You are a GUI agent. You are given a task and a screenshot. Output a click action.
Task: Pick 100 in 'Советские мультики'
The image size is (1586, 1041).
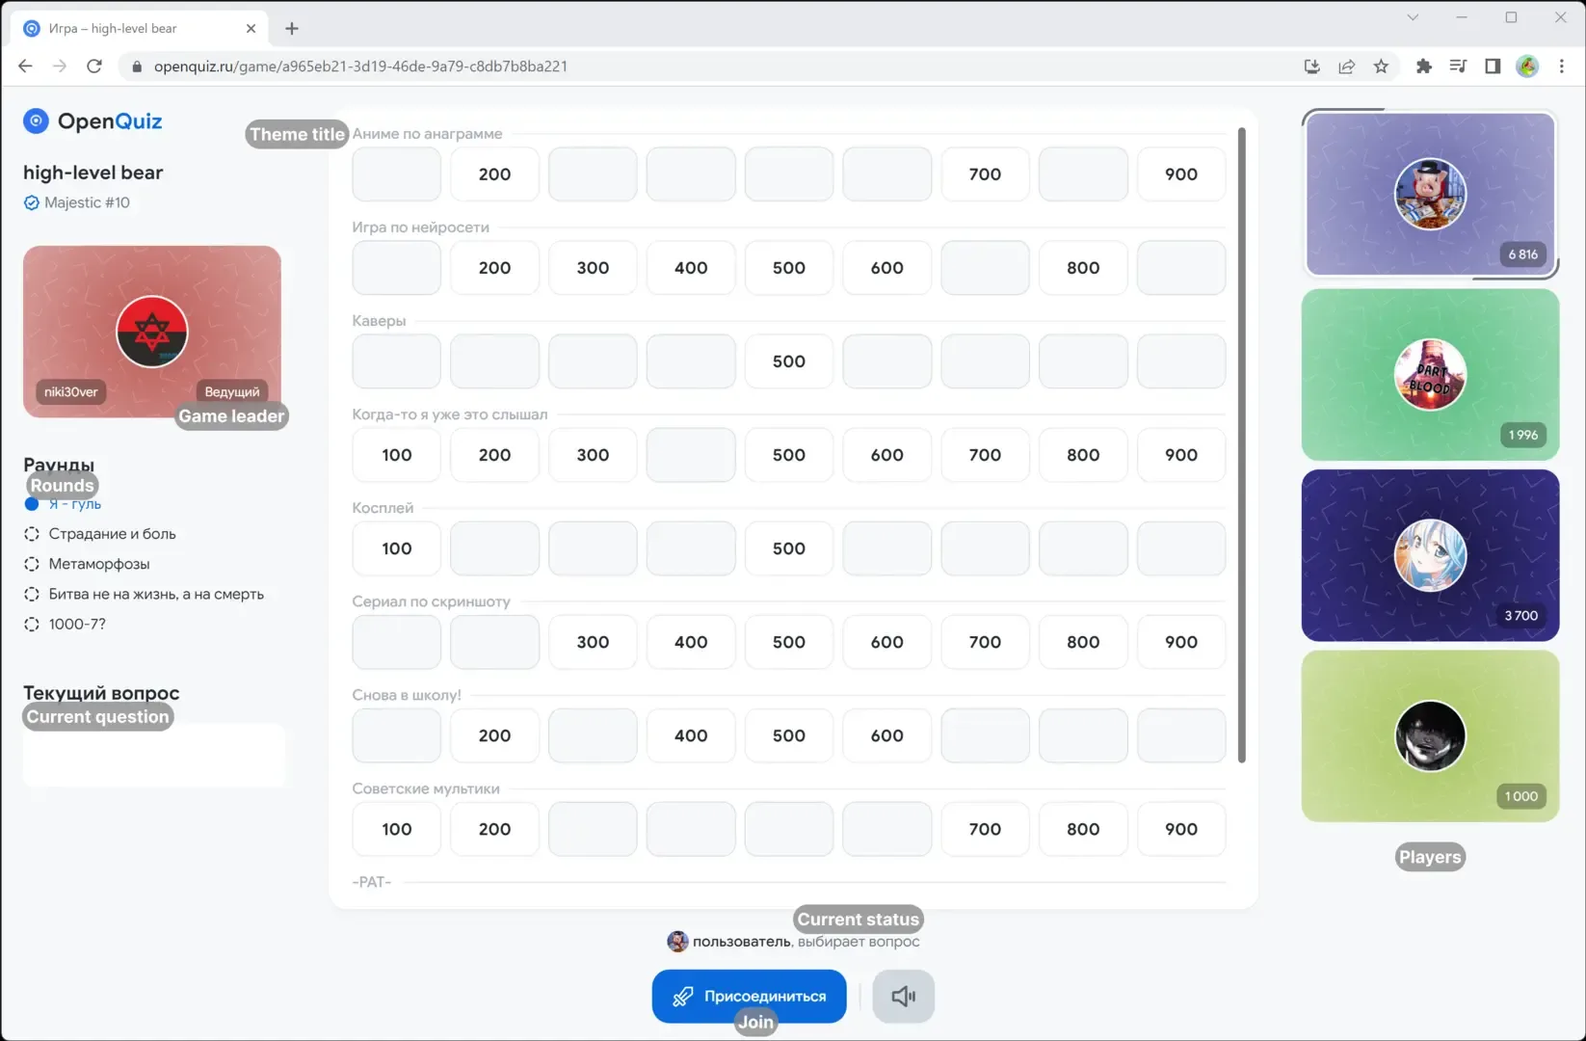(x=397, y=829)
